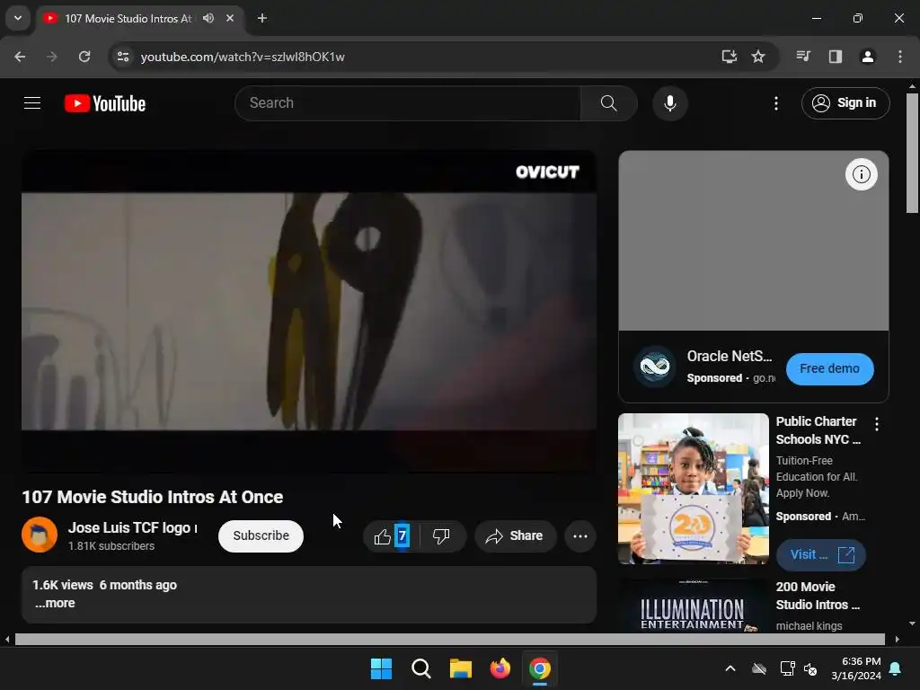Click the 1.6K views text
This screenshot has width=920, height=690.
coord(63,585)
